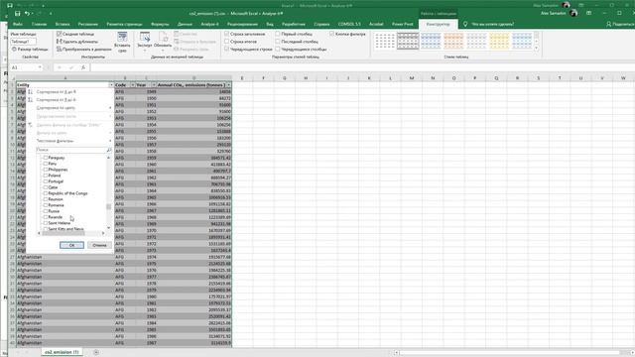The width and height of the screenshot is (635, 357).
Task: Open the Year column filter dropdown
Action: point(154,85)
